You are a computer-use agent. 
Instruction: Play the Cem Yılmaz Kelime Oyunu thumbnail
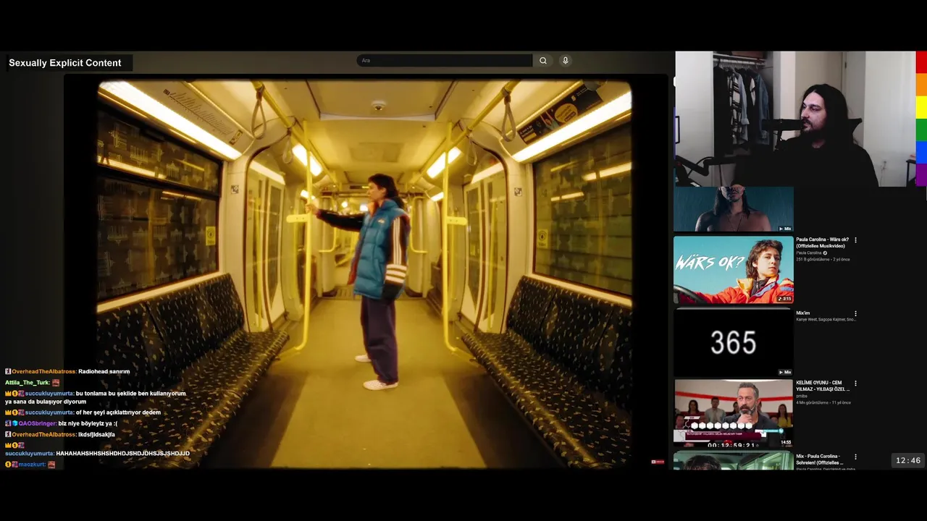[734, 412]
